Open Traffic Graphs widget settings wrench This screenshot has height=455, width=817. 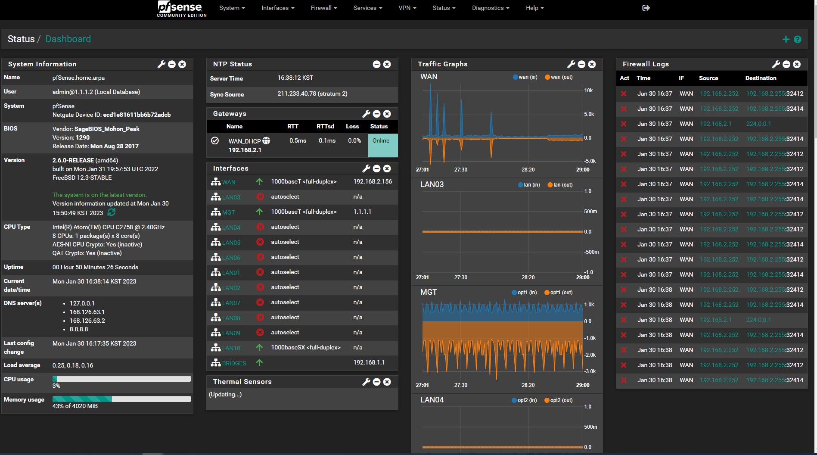click(571, 64)
